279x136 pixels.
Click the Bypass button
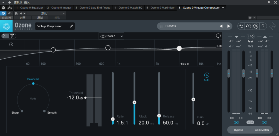click(x=238, y=130)
